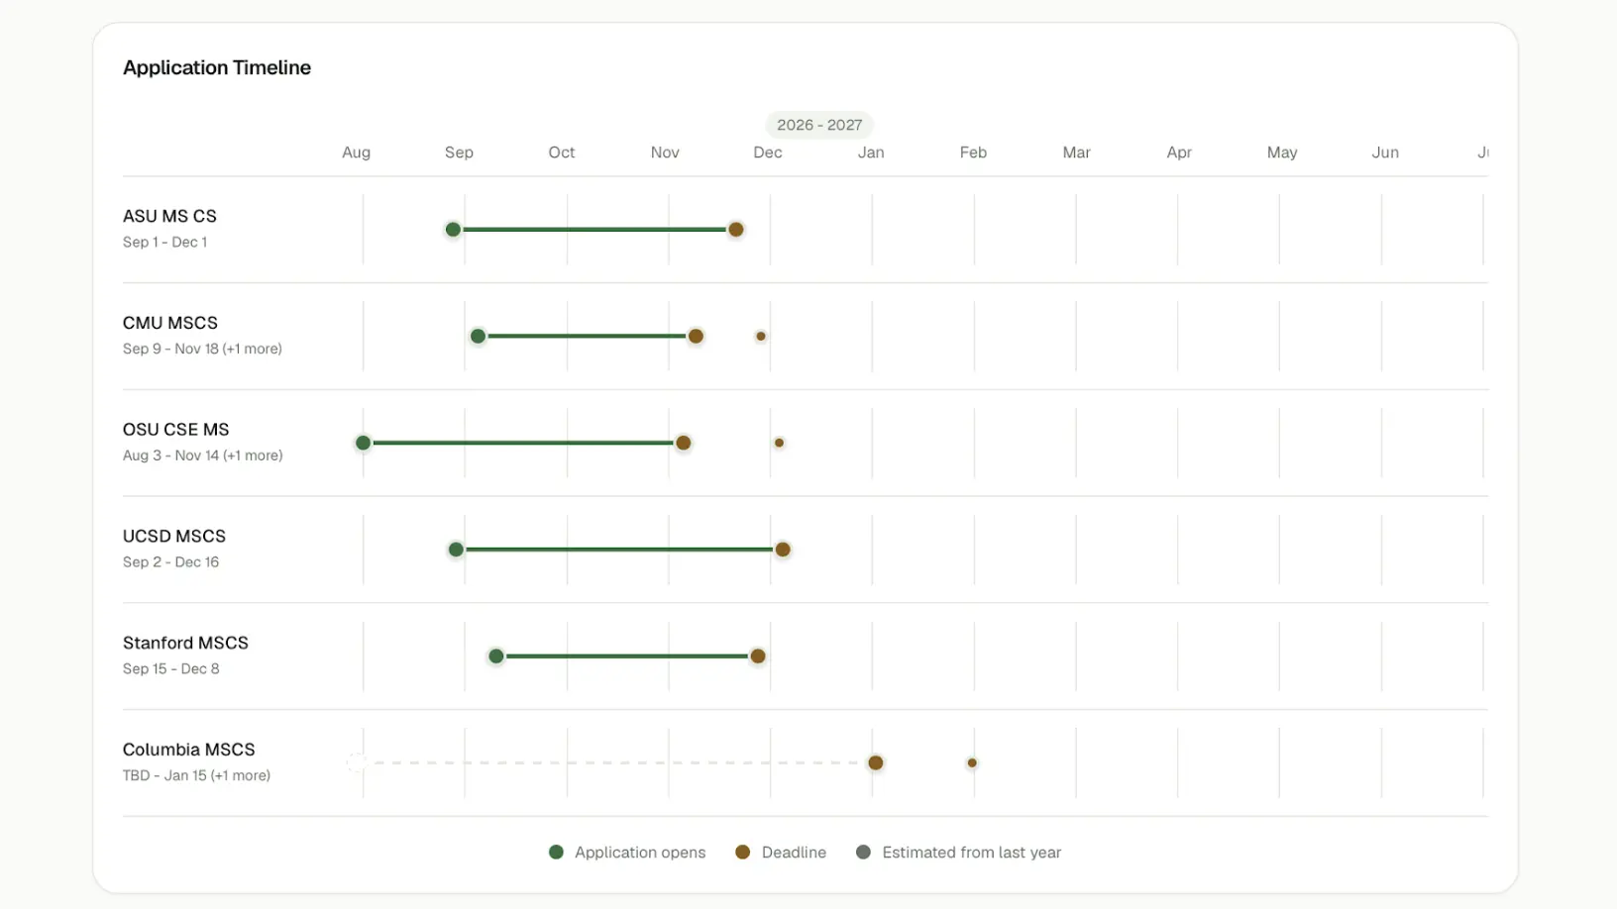The width and height of the screenshot is (1617, 909).
Task: Click UCSD MSCS Sep 2 opening marker
Action: [456, 550]
